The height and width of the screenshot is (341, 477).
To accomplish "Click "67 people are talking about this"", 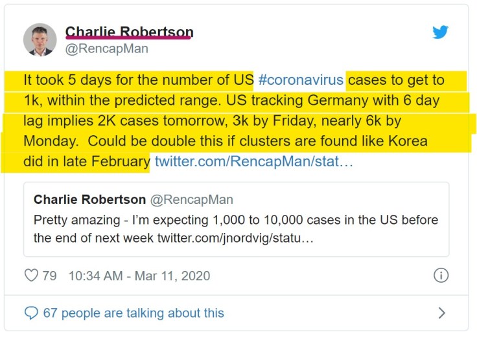I will pos(133,313).
